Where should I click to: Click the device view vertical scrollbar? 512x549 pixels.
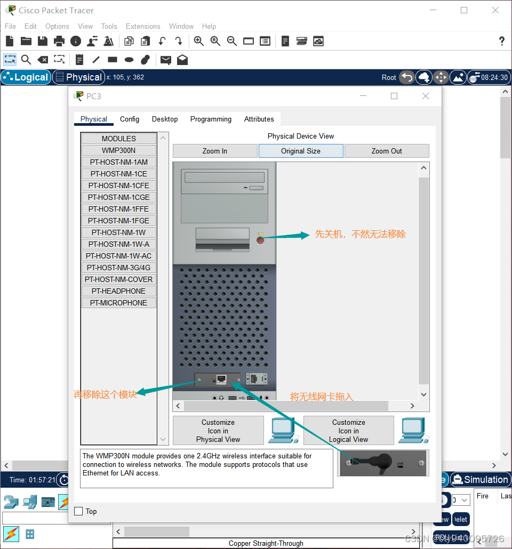tap(423, 281)
